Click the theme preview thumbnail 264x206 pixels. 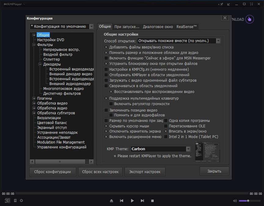(207, 152)
